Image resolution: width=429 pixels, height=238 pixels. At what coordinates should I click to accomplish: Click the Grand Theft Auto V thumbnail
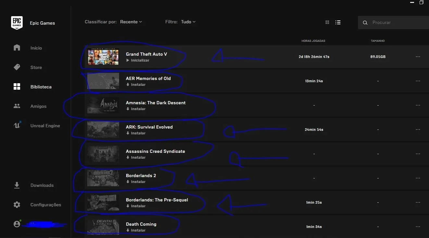pos(103,57)
